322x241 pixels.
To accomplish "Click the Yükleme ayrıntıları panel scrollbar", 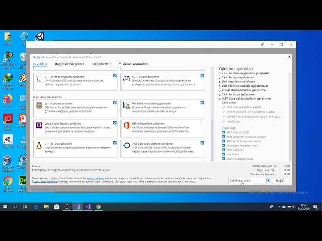I will click(290, 131).
